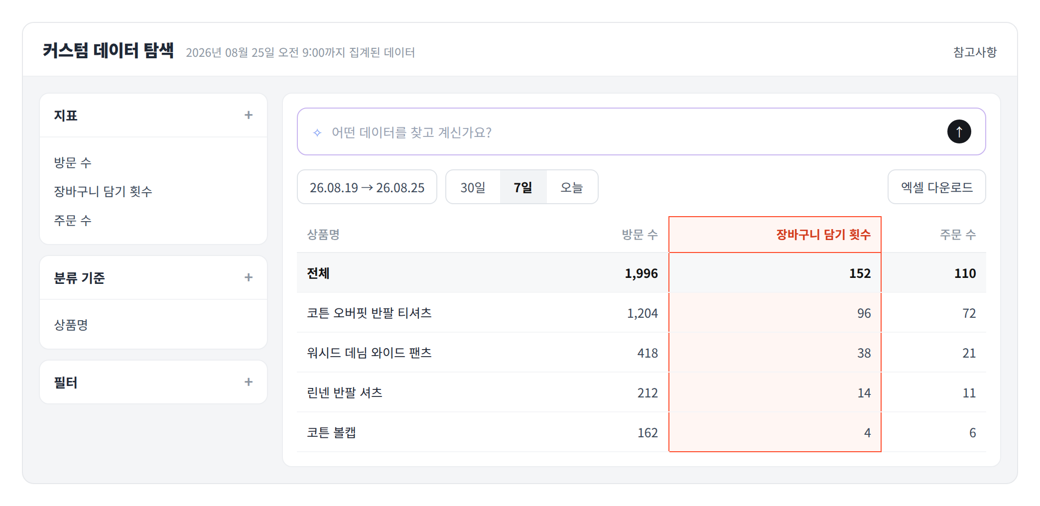Click the 코튼 볼캡 row
Screen dimensions: 1040x506
641,432
